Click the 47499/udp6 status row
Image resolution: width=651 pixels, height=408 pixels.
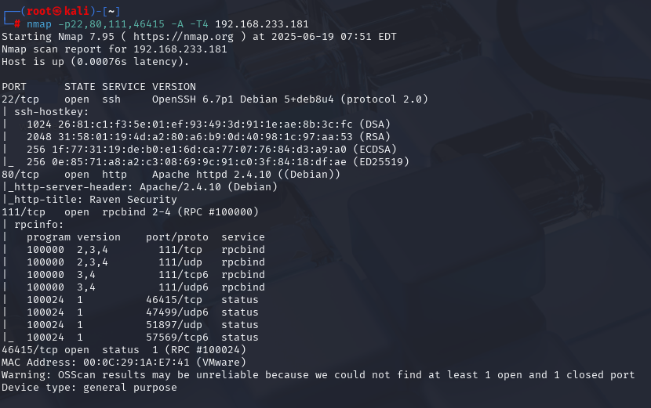(143, 312)
